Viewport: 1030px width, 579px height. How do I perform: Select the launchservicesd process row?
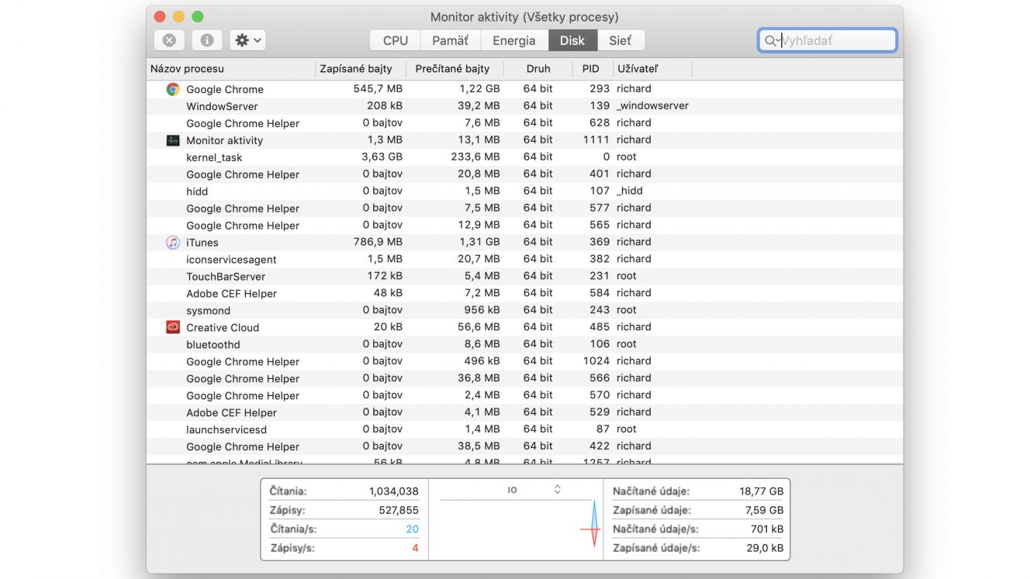(524, 430)
